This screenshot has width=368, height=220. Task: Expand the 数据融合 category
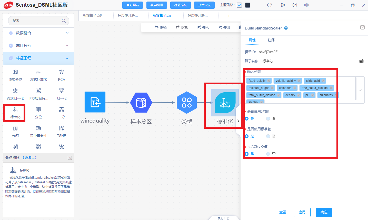coord(67,33)
